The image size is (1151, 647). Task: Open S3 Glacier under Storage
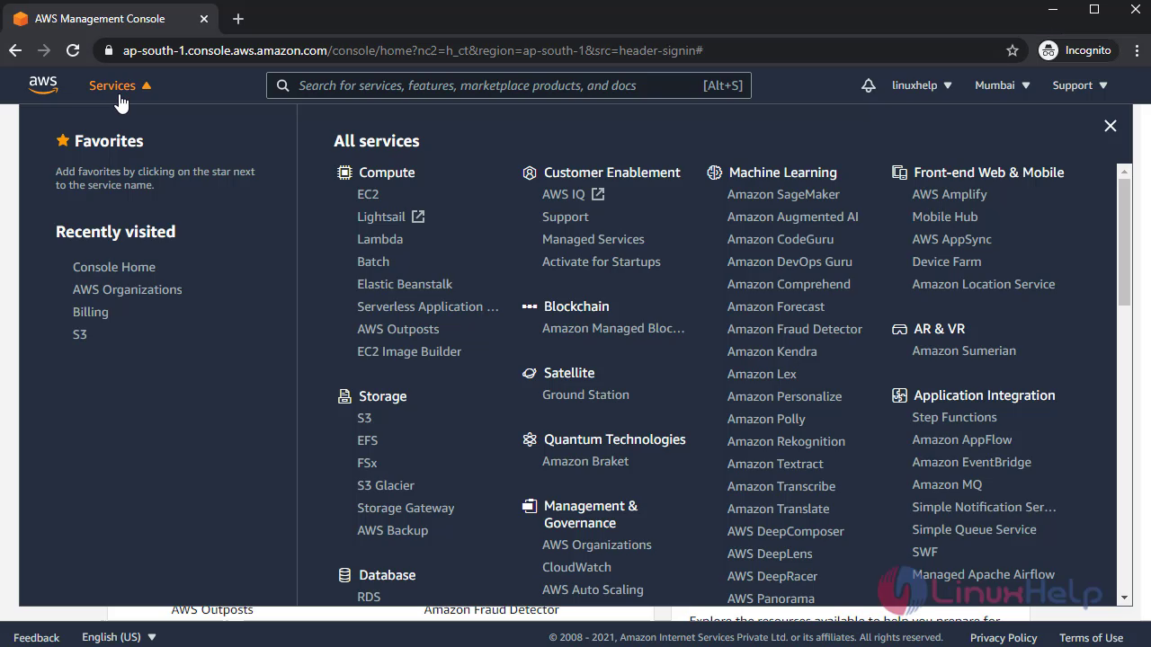(386, 485)
